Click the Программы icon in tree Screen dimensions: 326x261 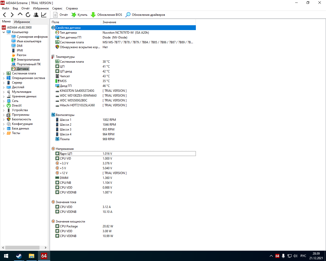pos(9,115)
